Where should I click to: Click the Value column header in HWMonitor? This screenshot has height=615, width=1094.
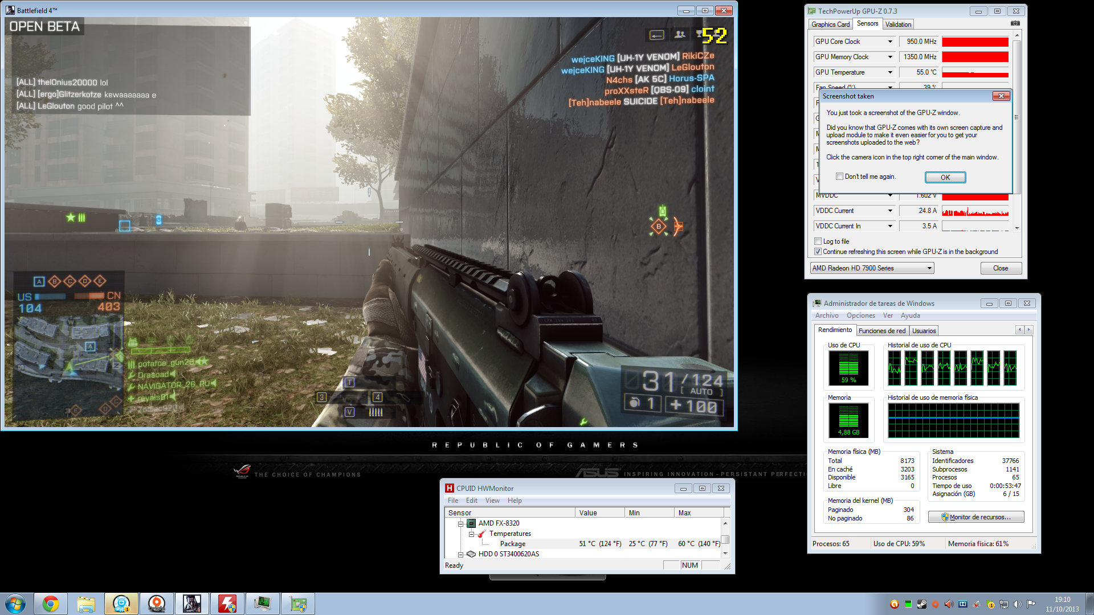point(599,513)
